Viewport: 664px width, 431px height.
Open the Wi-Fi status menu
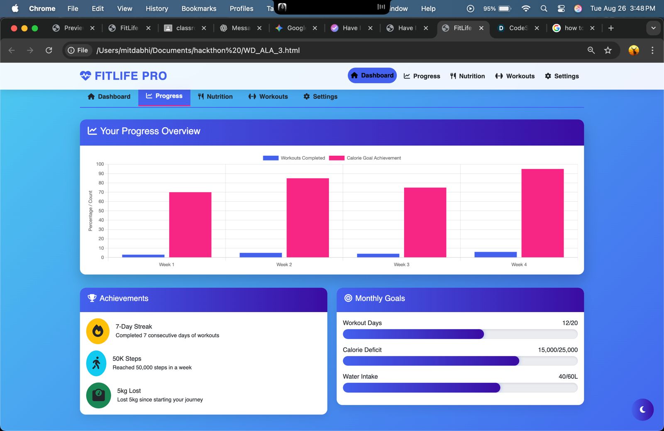coord(526,8)
